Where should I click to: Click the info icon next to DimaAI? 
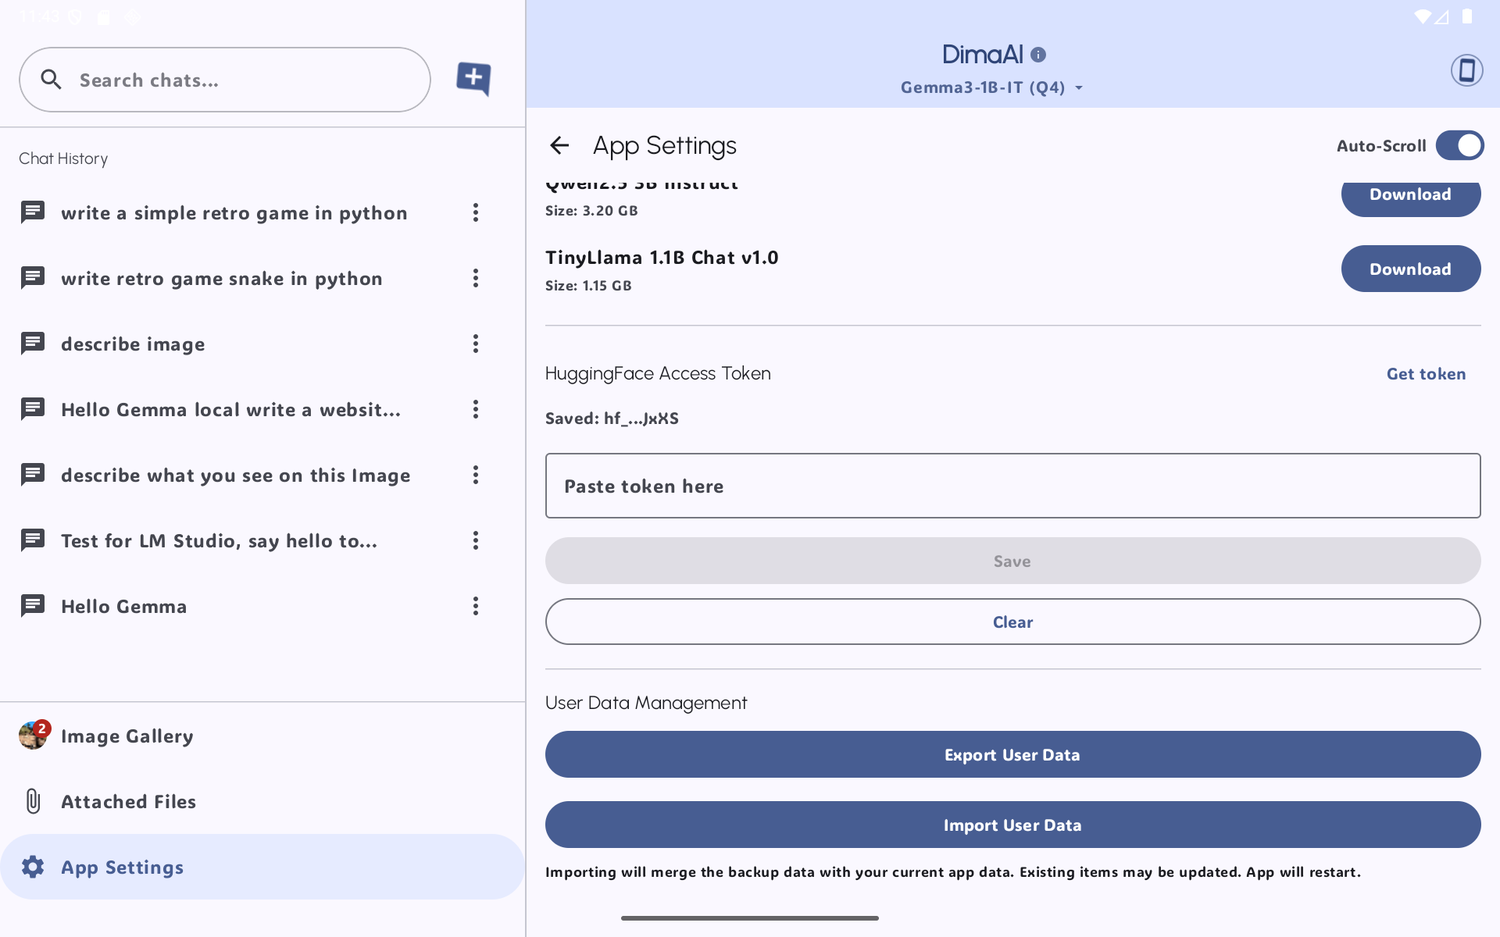1038,55
